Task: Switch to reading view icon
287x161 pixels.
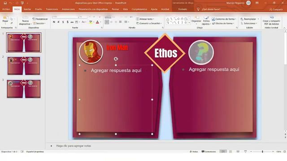Action: (x=238, y=152)
